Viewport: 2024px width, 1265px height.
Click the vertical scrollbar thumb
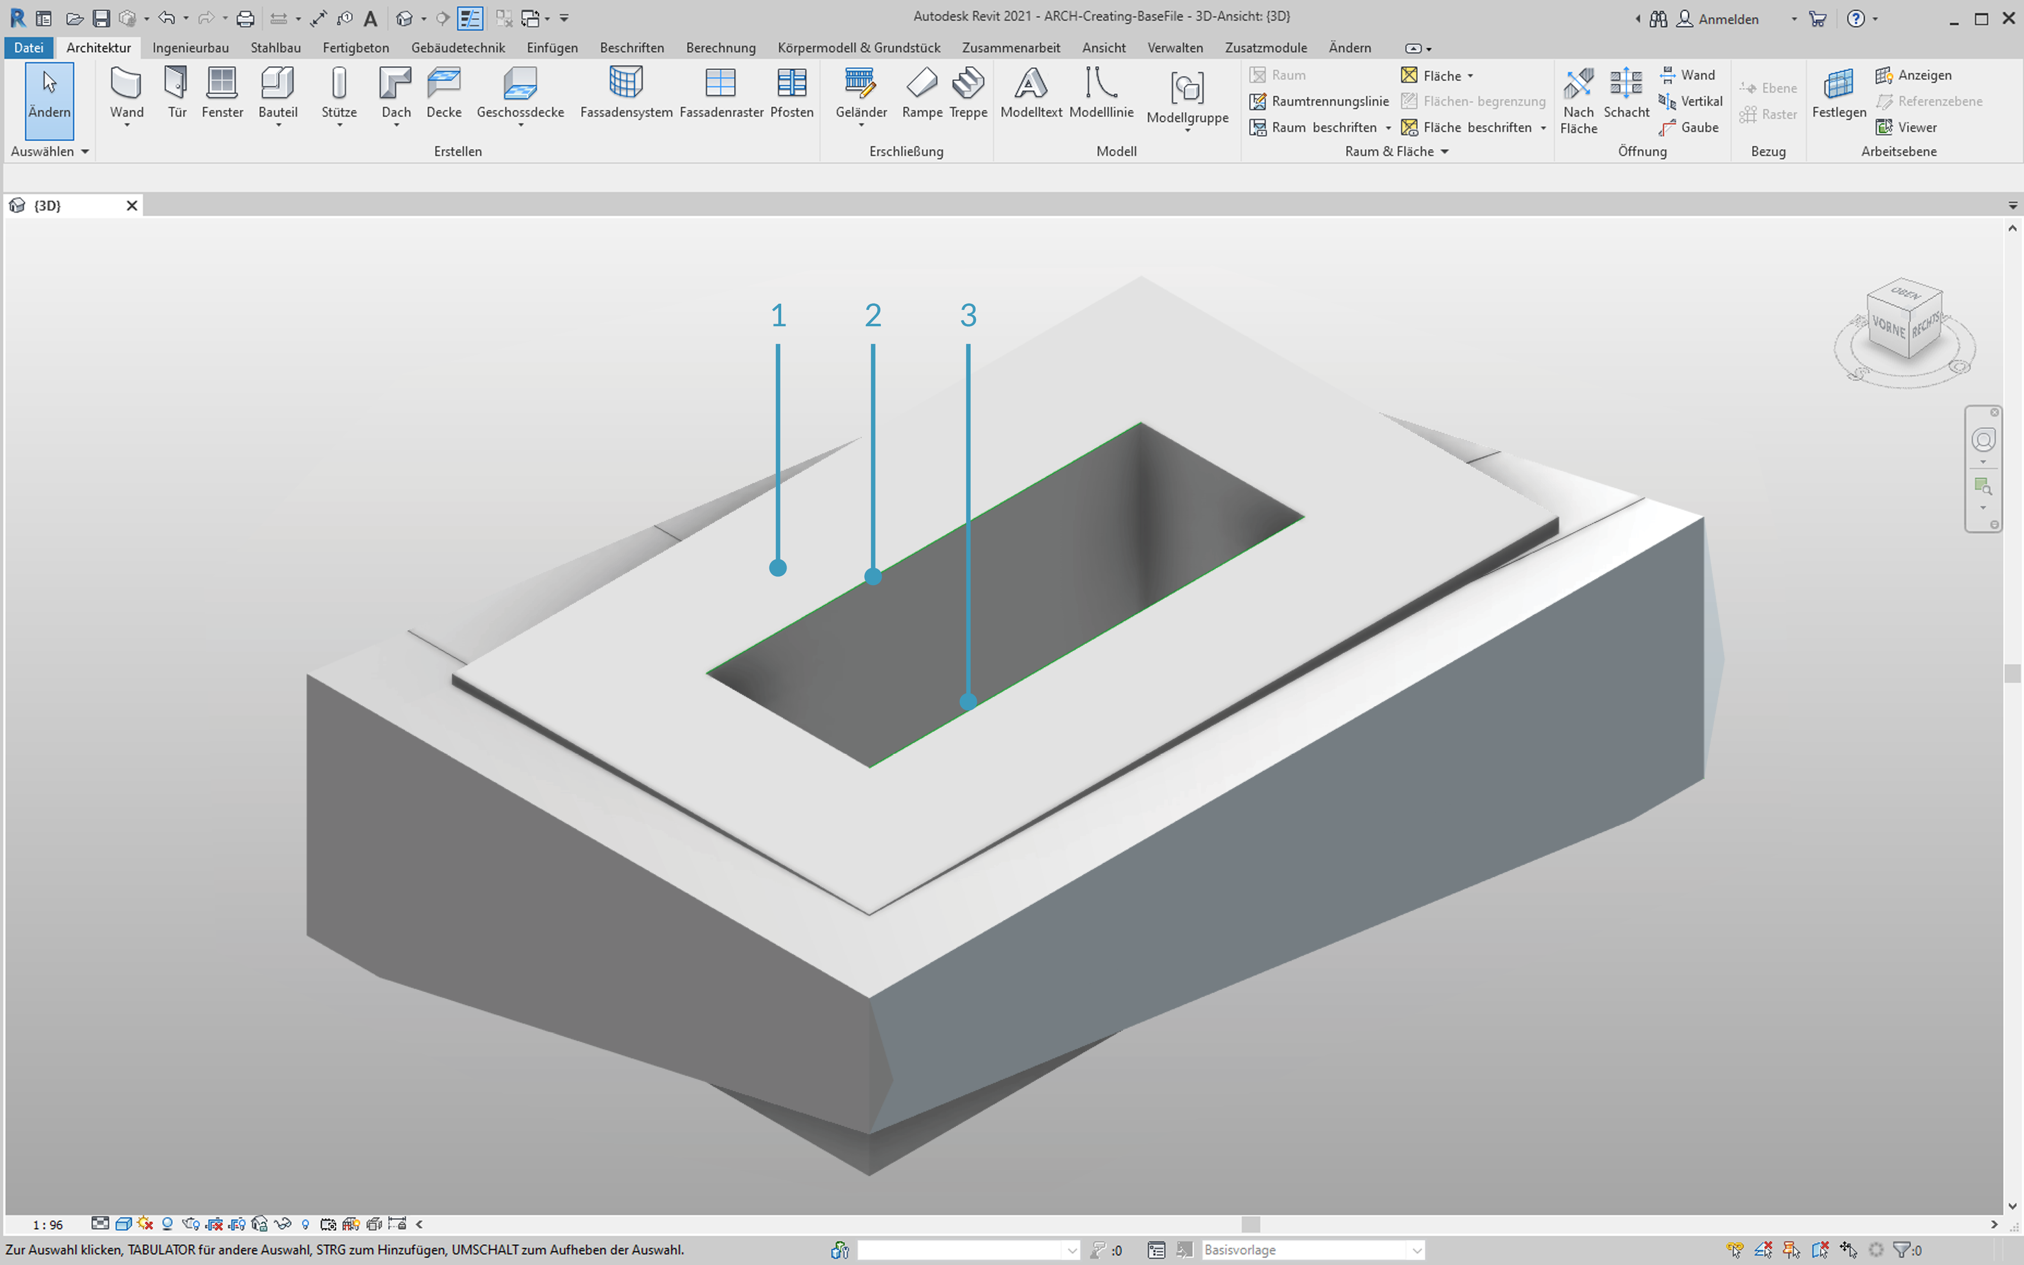pyautogui.click(x=2012, y=673)
